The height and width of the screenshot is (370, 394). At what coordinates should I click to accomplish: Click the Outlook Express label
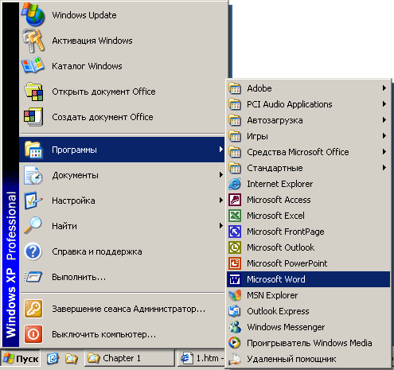(278, 311)
